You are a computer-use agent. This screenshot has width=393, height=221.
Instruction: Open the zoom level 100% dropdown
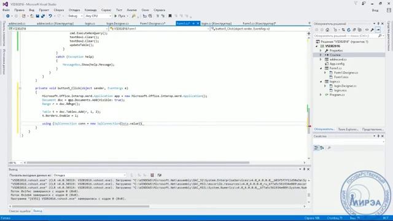[x=15, y=163]
